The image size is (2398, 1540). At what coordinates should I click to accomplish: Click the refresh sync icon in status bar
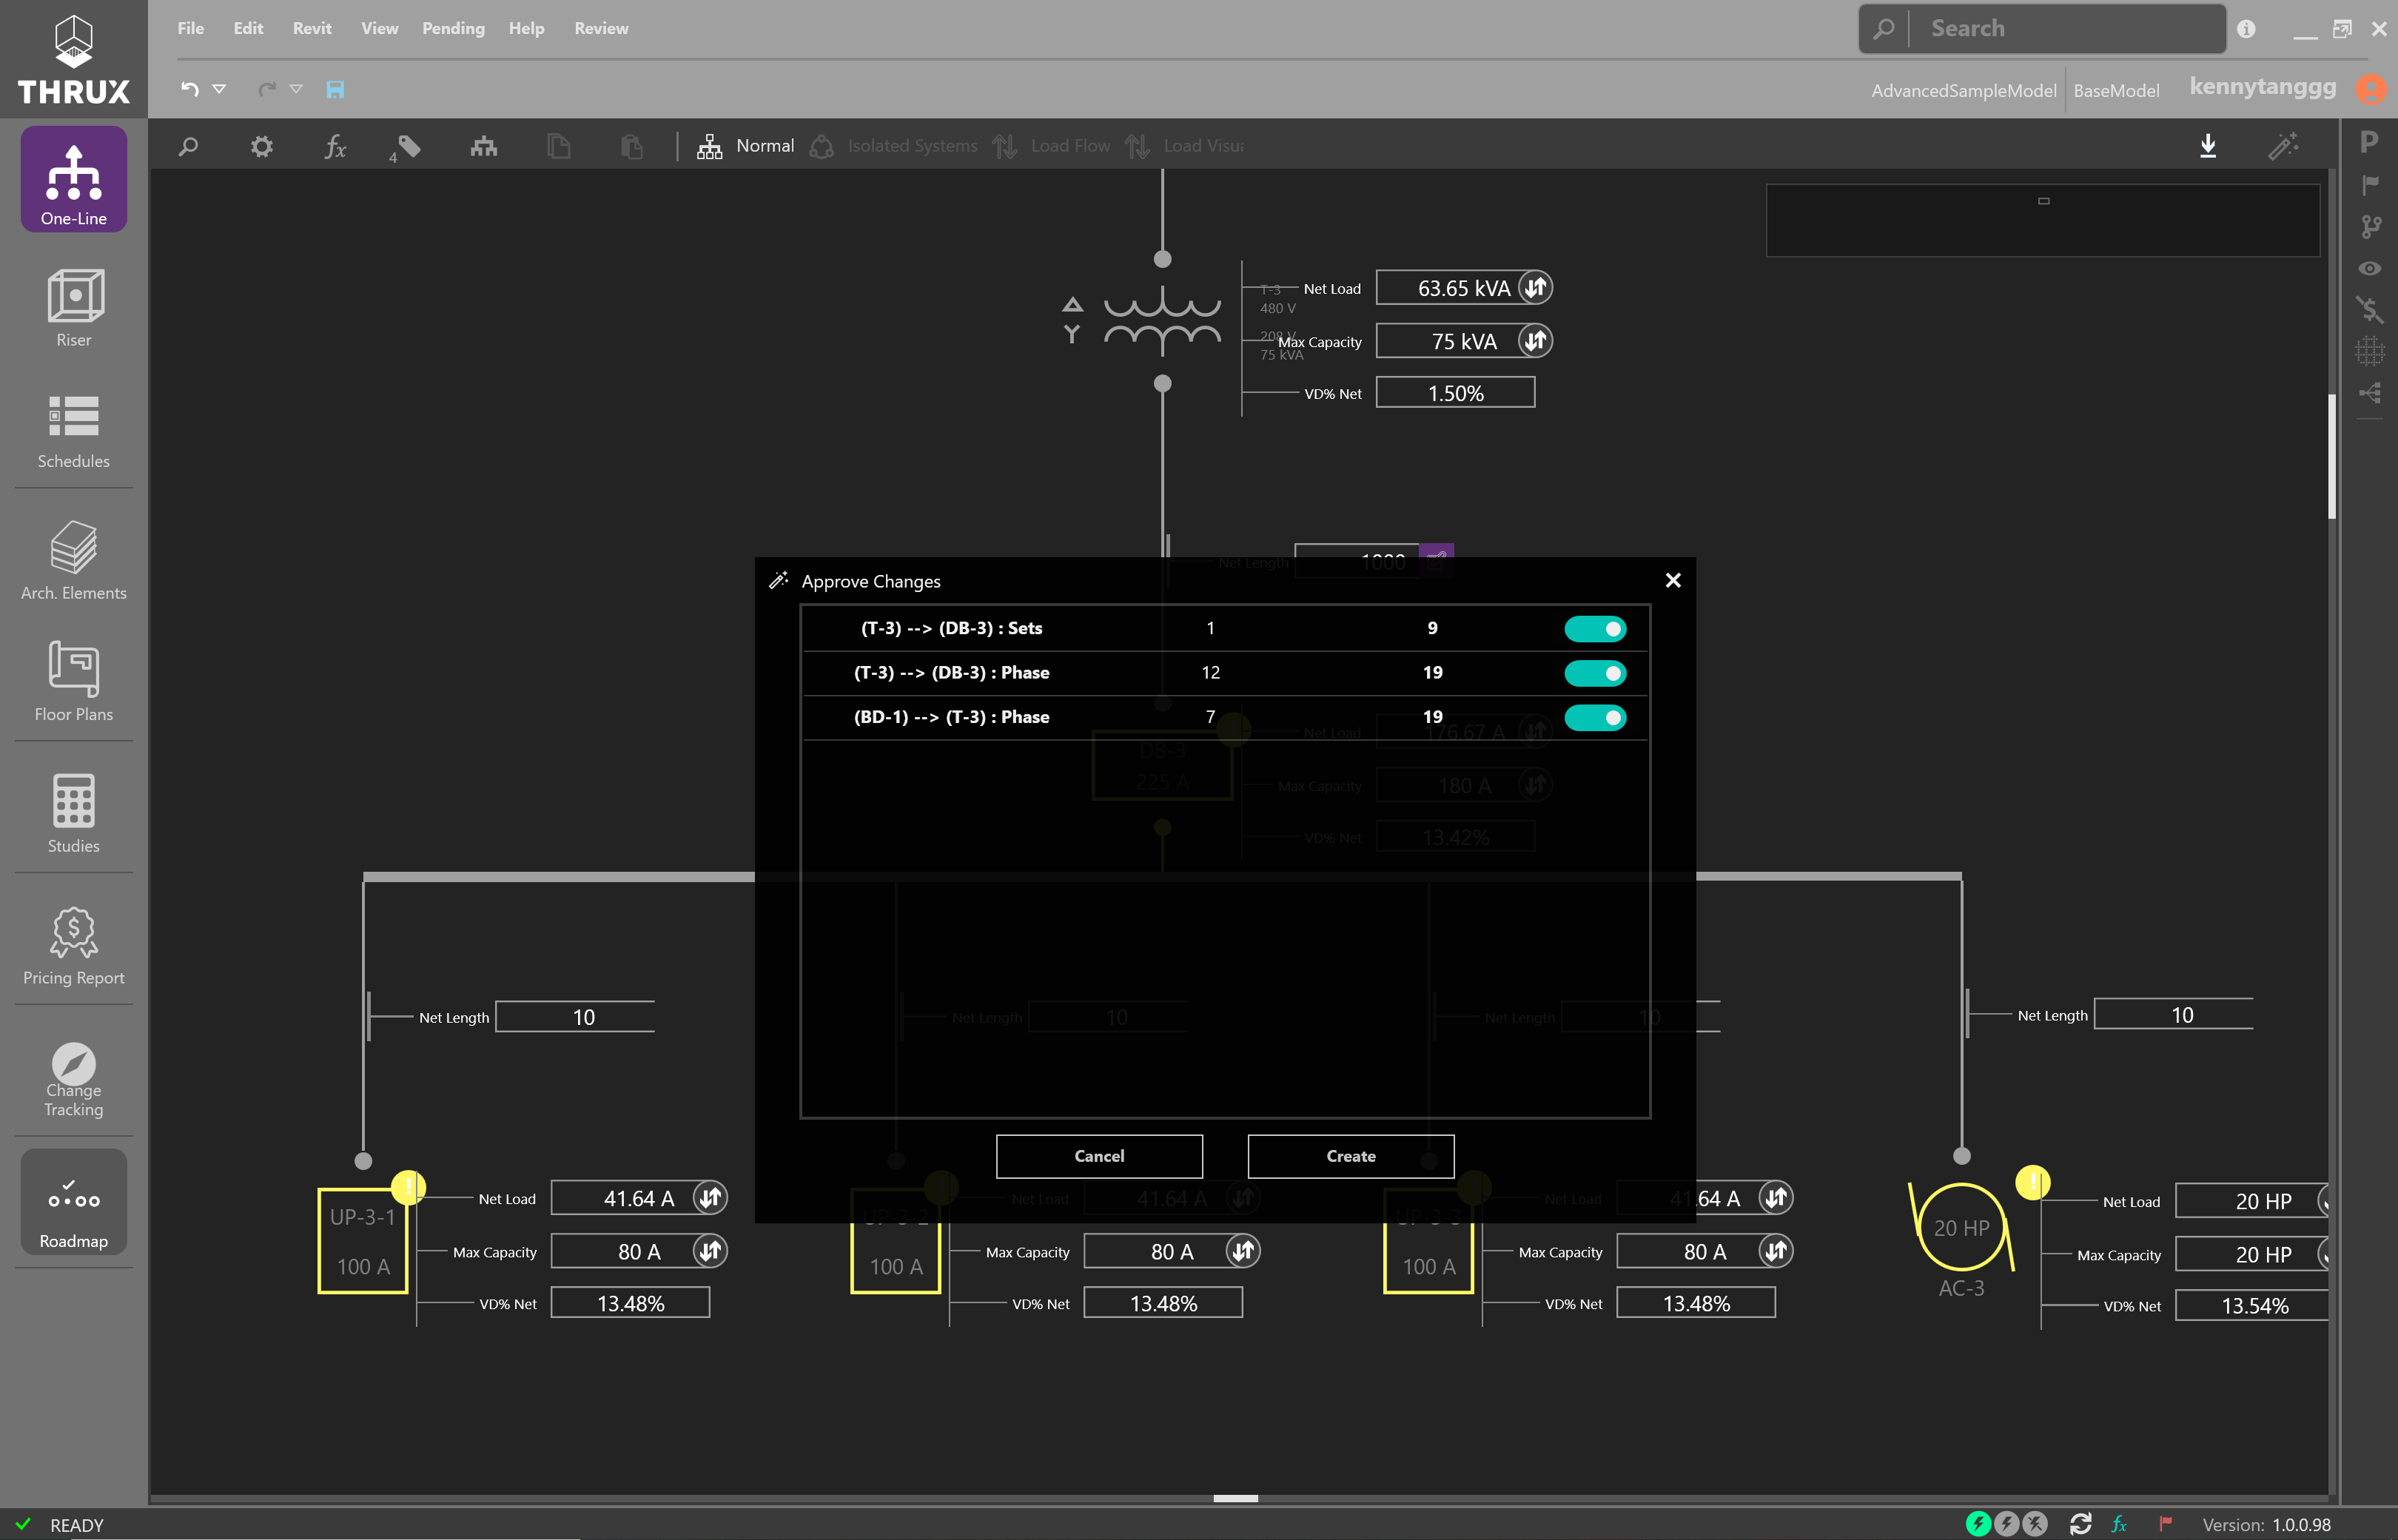pos(2080,1524)
